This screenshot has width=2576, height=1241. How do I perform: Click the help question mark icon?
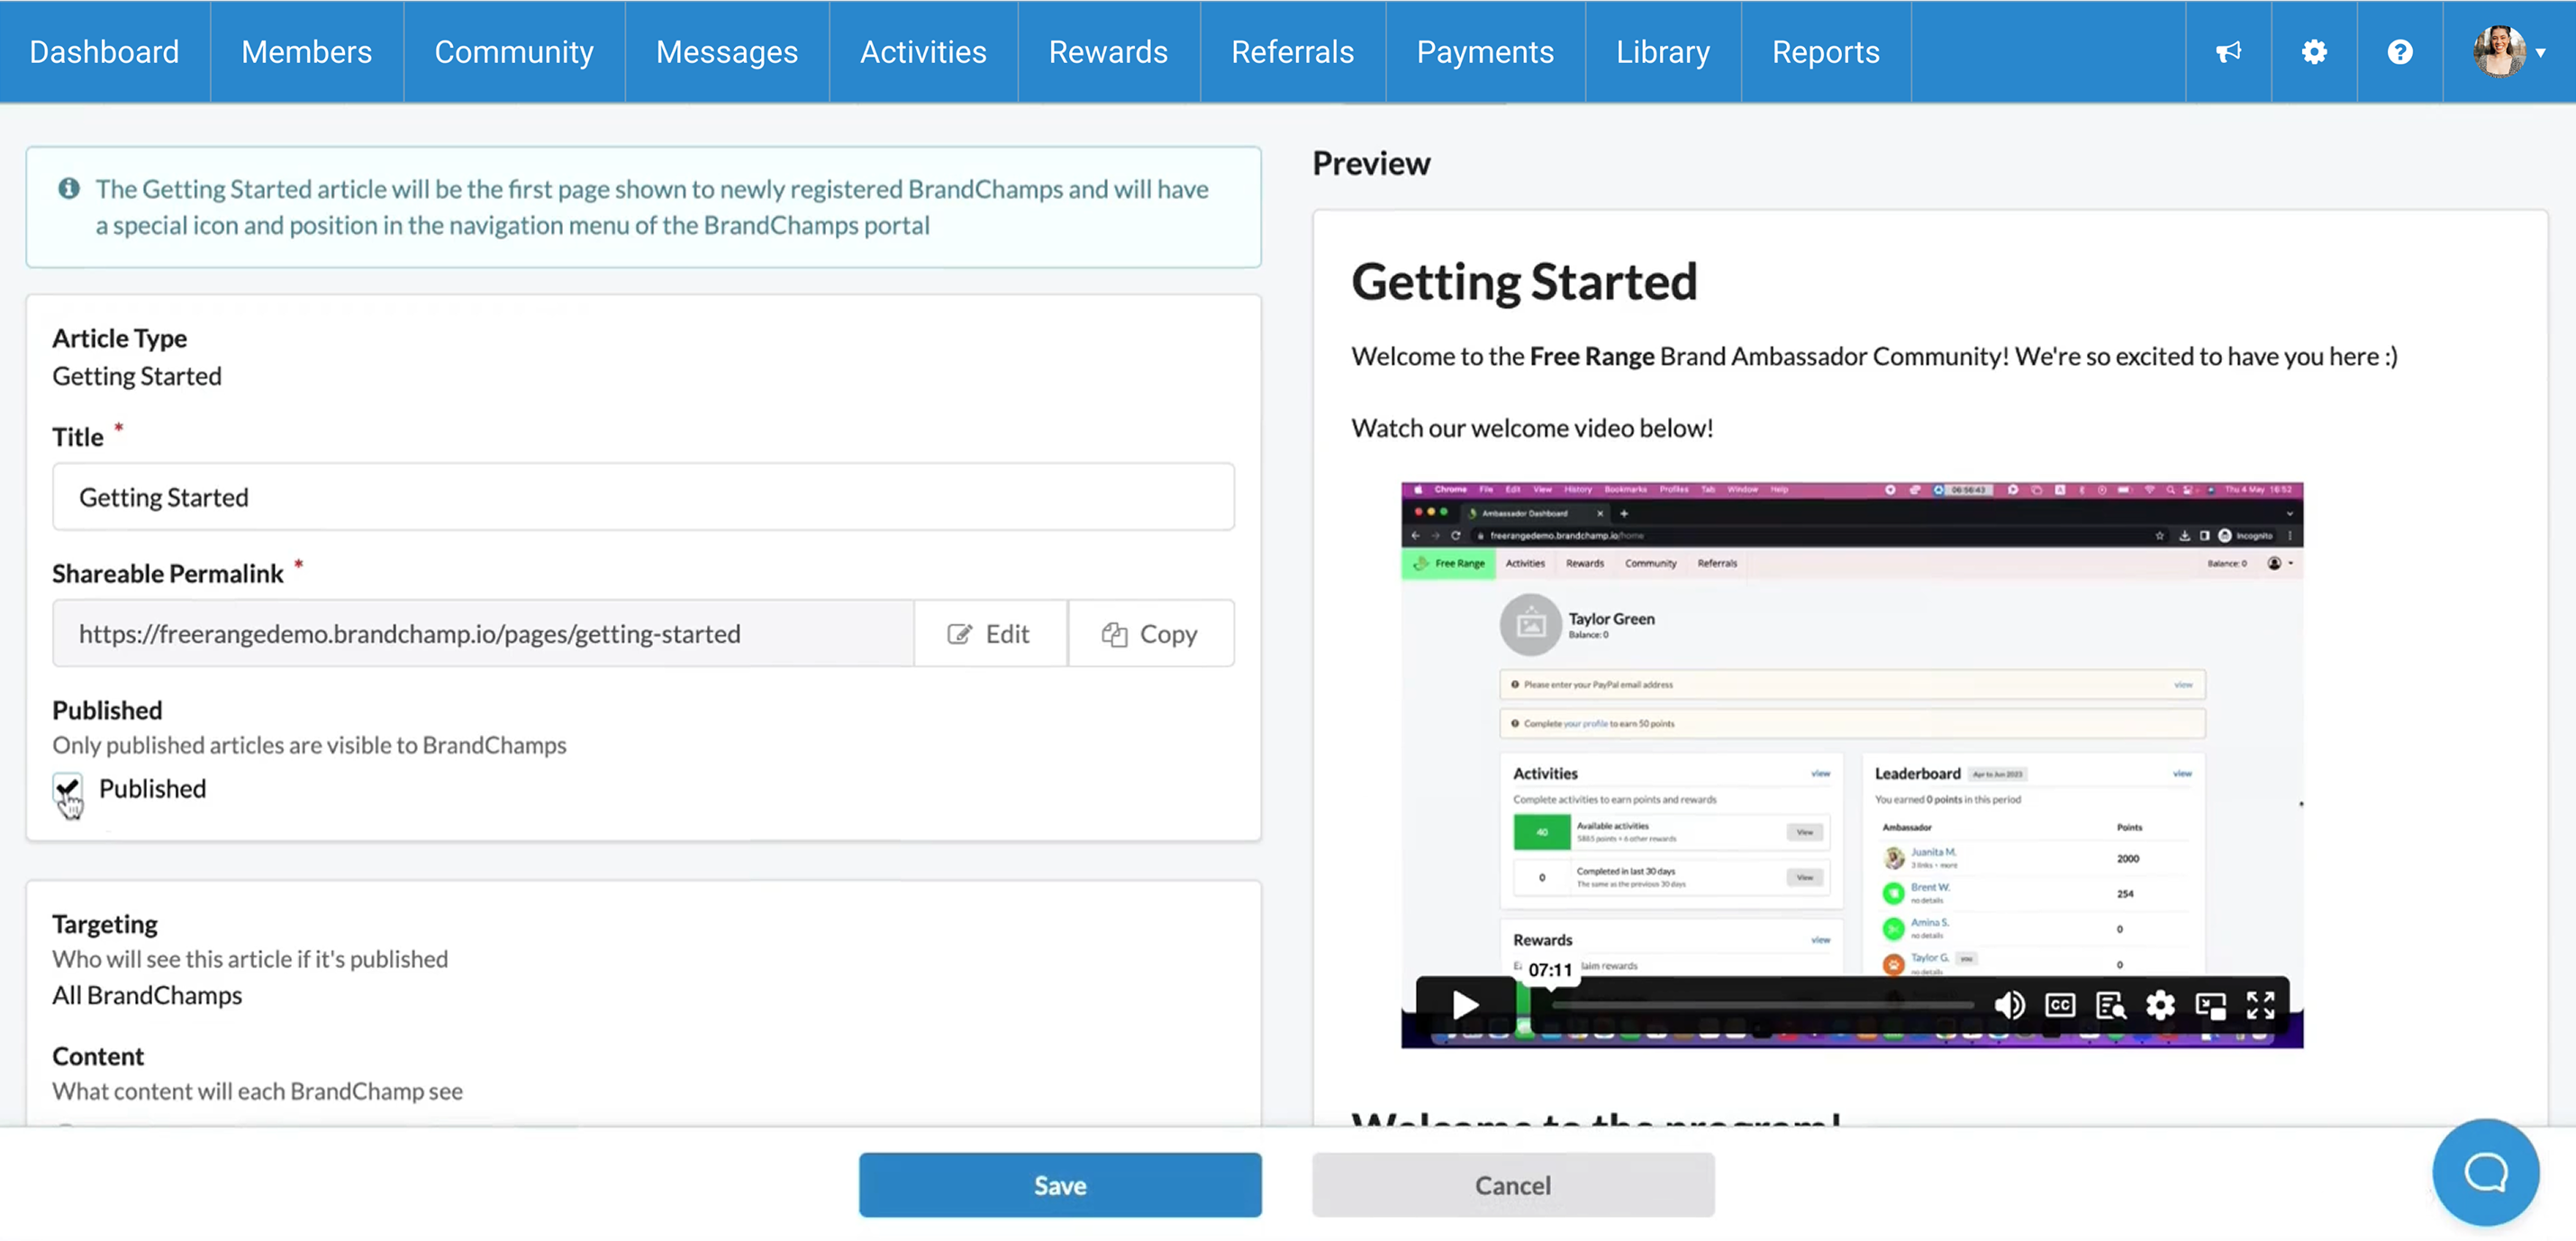tap(2400, 52)
